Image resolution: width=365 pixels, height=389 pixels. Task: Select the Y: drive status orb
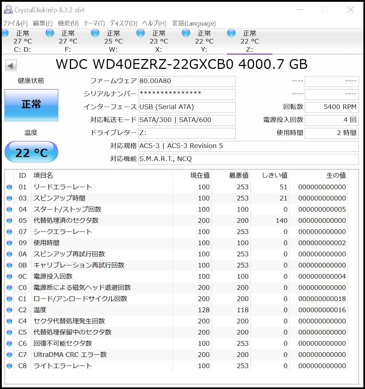pos(186,33)
